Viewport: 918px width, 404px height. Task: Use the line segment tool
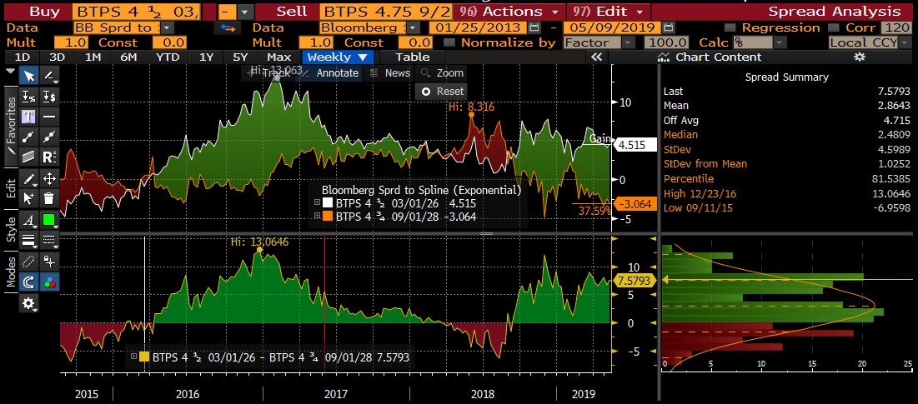(28, 137)
